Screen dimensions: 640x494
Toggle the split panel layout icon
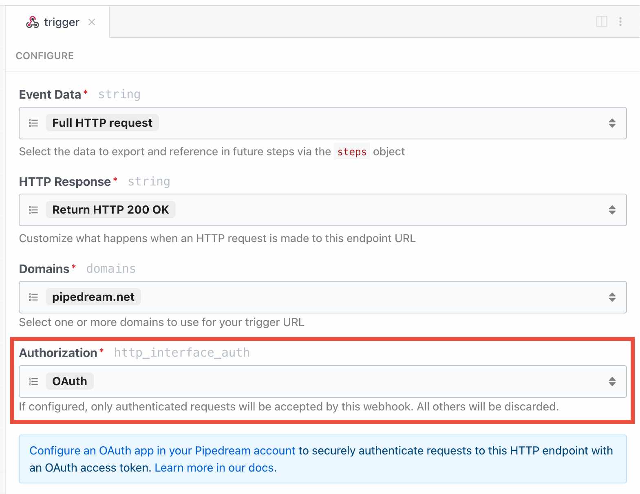click(602, 22)
